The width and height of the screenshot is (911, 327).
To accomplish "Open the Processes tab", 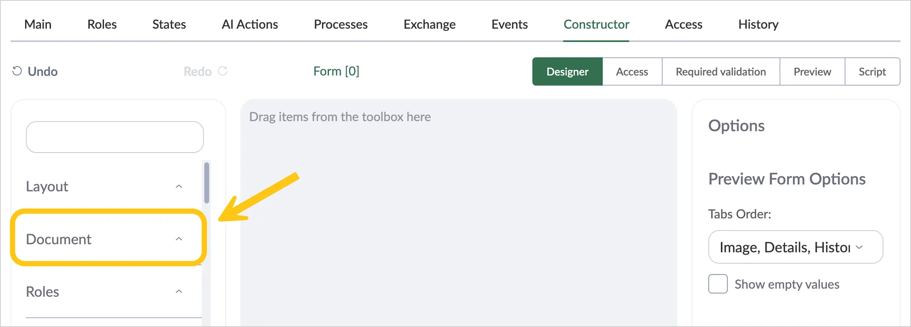I will (x=341, y=24).
